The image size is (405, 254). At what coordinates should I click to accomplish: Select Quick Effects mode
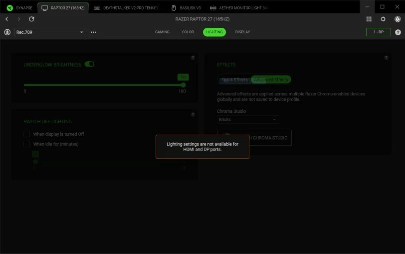[x=235, y=80]
